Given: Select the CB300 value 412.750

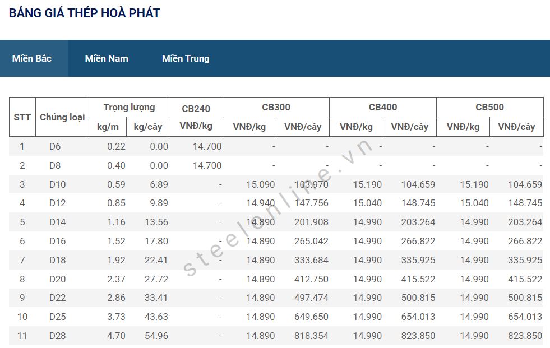Looking at the screenshot, I should tap(312, 279).
